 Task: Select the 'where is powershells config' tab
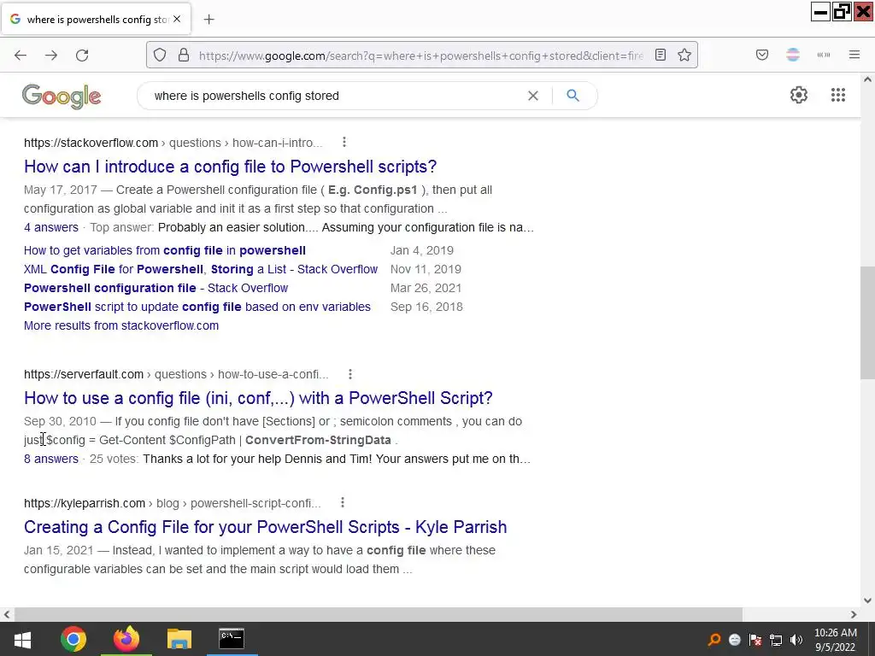pyautogui.click(x=96, y=20)
